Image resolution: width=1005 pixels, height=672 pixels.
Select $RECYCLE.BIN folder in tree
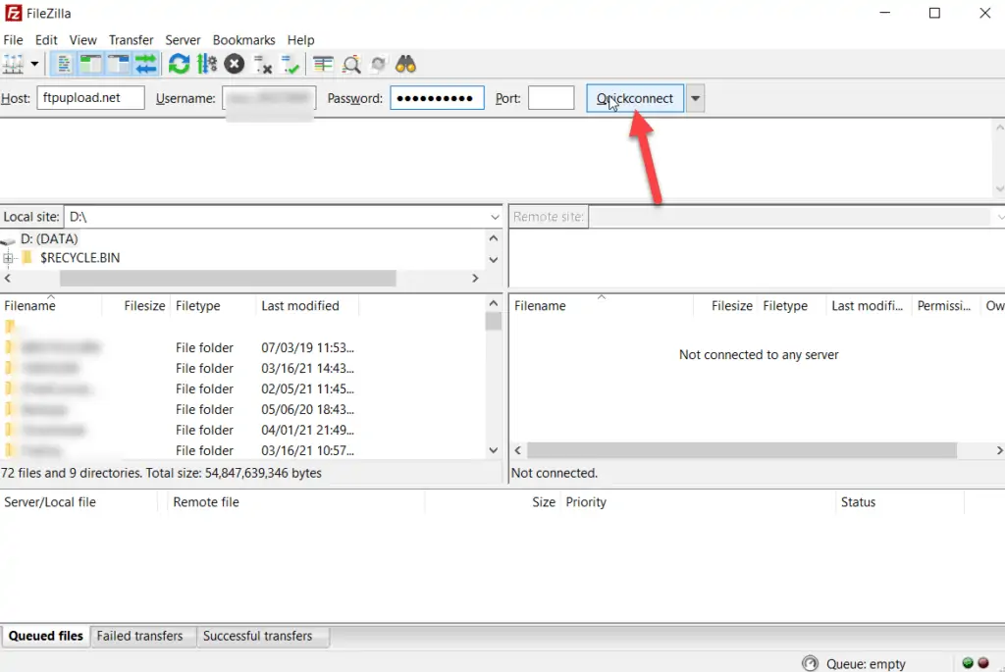pos(80,258)
